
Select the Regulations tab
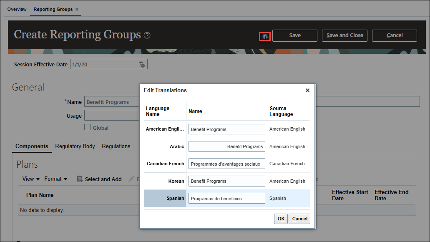click(116, 146)
